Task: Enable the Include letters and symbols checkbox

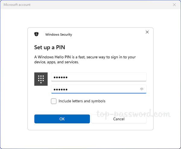Action: coord(54,101)
